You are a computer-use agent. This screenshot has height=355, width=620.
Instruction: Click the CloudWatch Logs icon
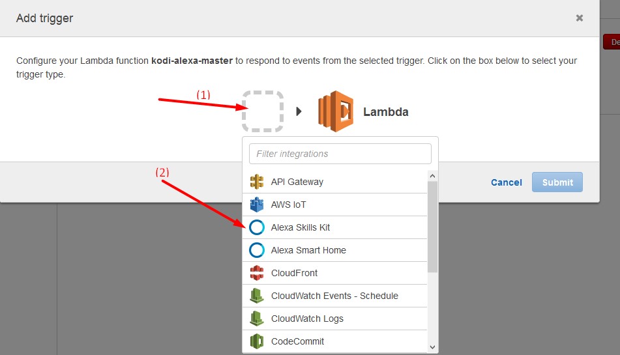click(257, 319)
